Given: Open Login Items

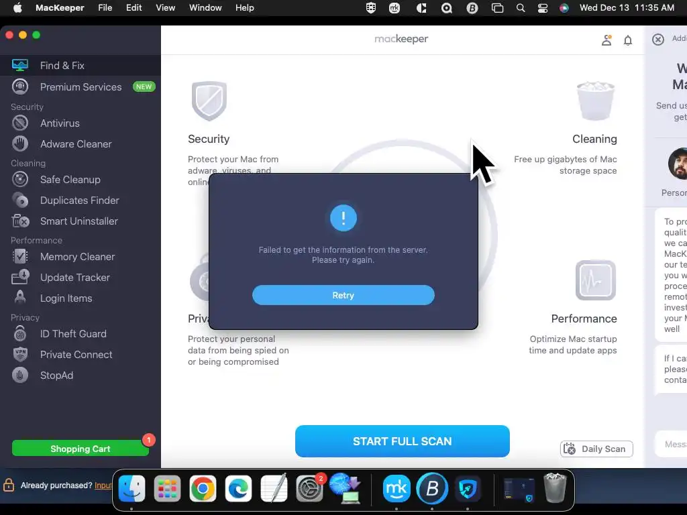Looking at the screenshot, I should 81,298.
